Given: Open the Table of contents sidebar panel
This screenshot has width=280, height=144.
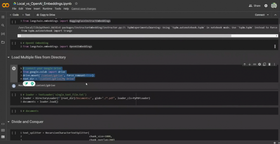Looking at the screenshot, I should pyautogui.click(x=3, y=17).
